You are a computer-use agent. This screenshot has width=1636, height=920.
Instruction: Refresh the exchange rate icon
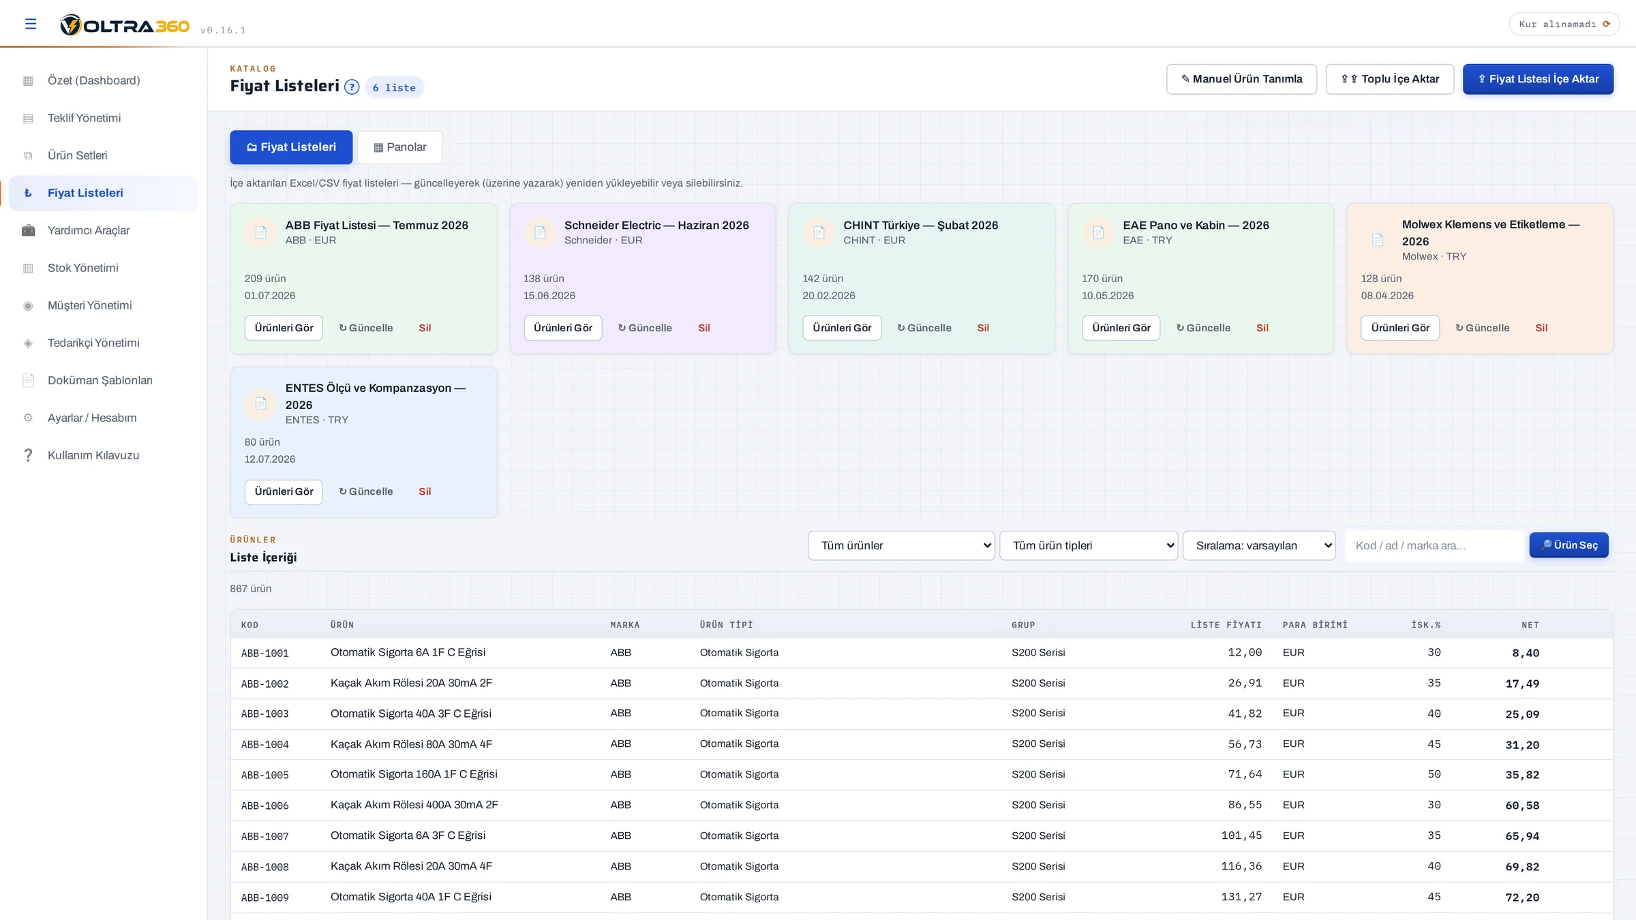tap(1607, 24)
